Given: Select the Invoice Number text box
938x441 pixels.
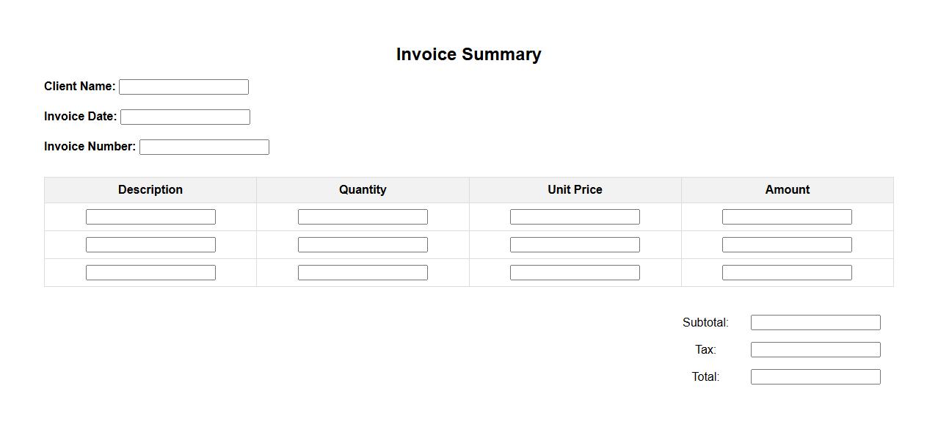Looking at the screenshot, I should (x=204, y=147).
